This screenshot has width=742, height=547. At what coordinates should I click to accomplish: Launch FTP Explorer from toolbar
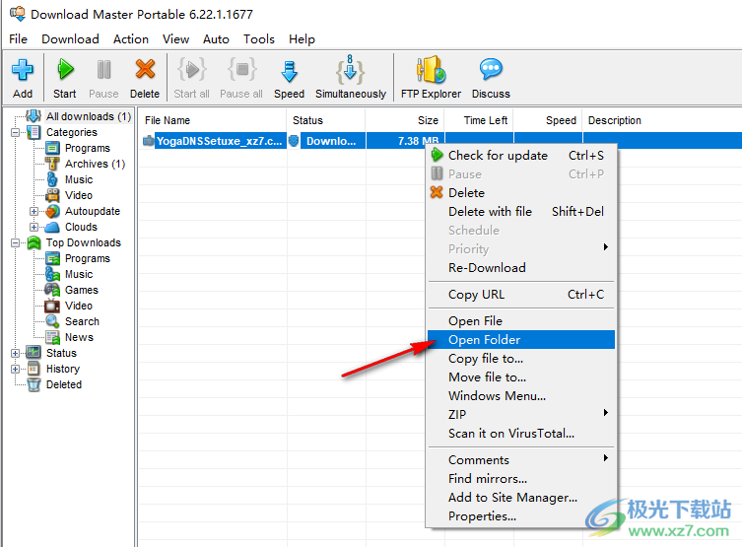tap(431, 78)
